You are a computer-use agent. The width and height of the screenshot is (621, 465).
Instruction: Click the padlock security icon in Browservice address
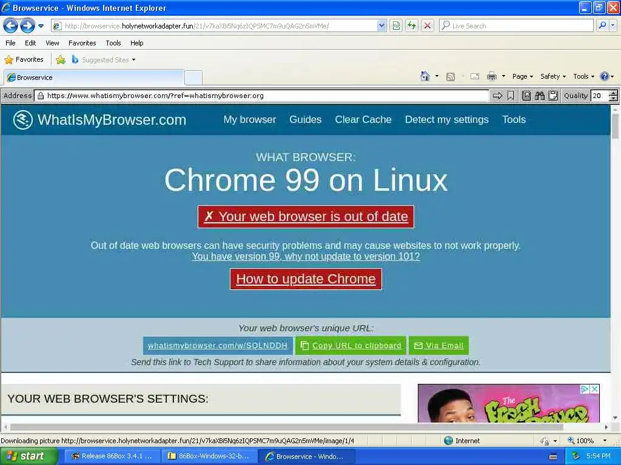pos(40,96)
